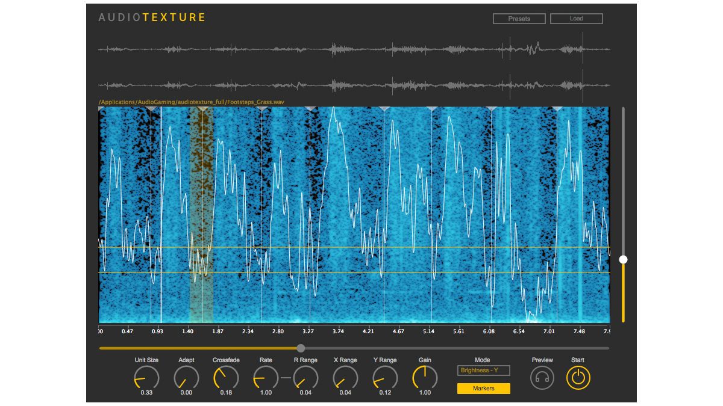Click the horizontal position slider handle

[300, 348]
